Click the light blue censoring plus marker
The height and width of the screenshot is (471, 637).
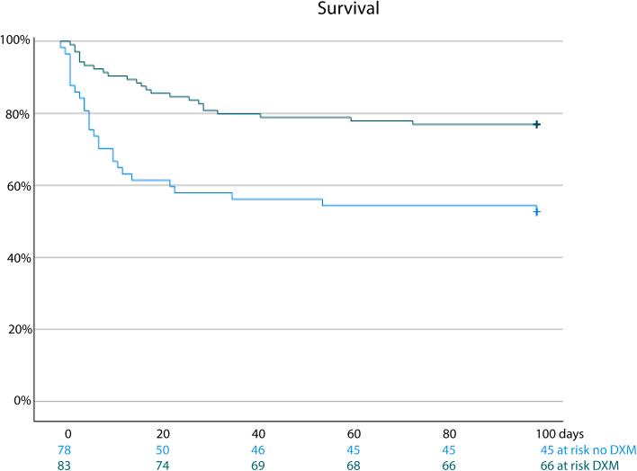coord(536,212)
